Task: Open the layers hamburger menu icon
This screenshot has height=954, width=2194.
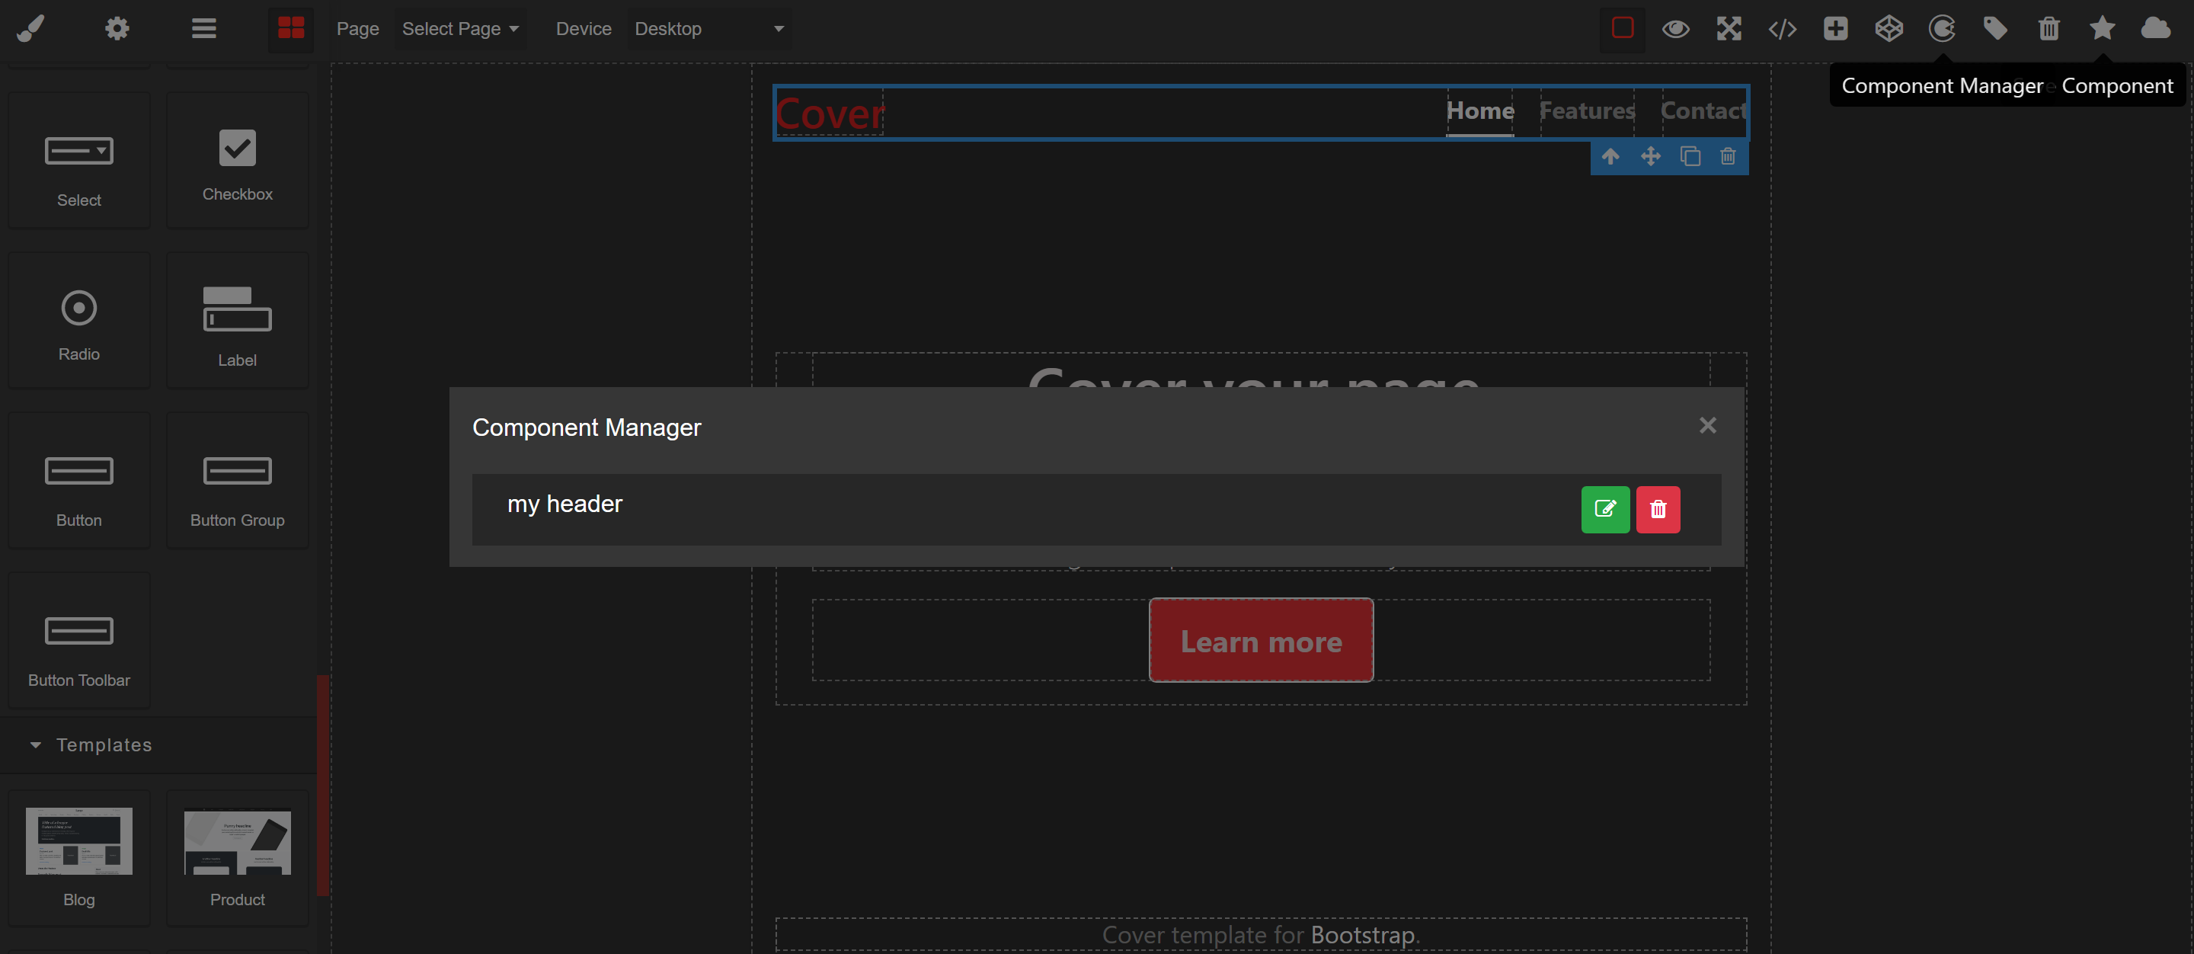Action: [203, 28]
